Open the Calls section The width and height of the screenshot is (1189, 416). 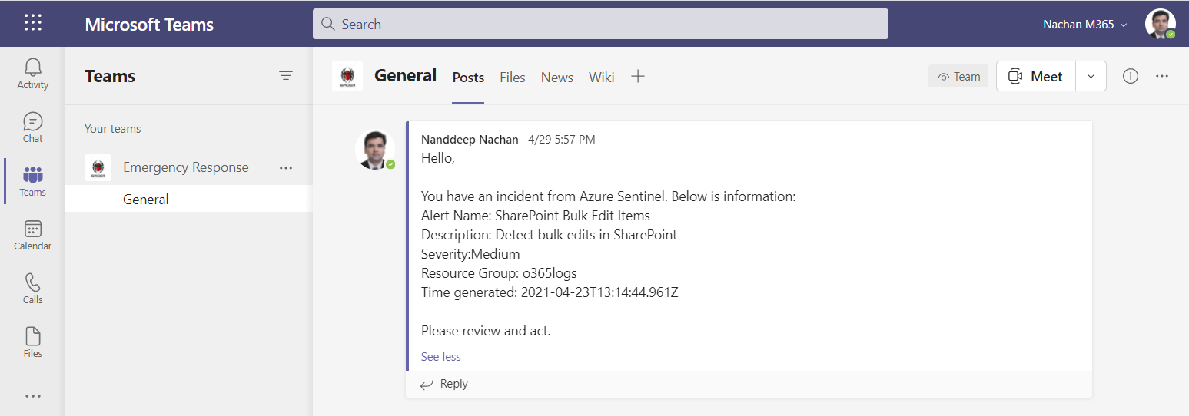(x=33, y=289)
